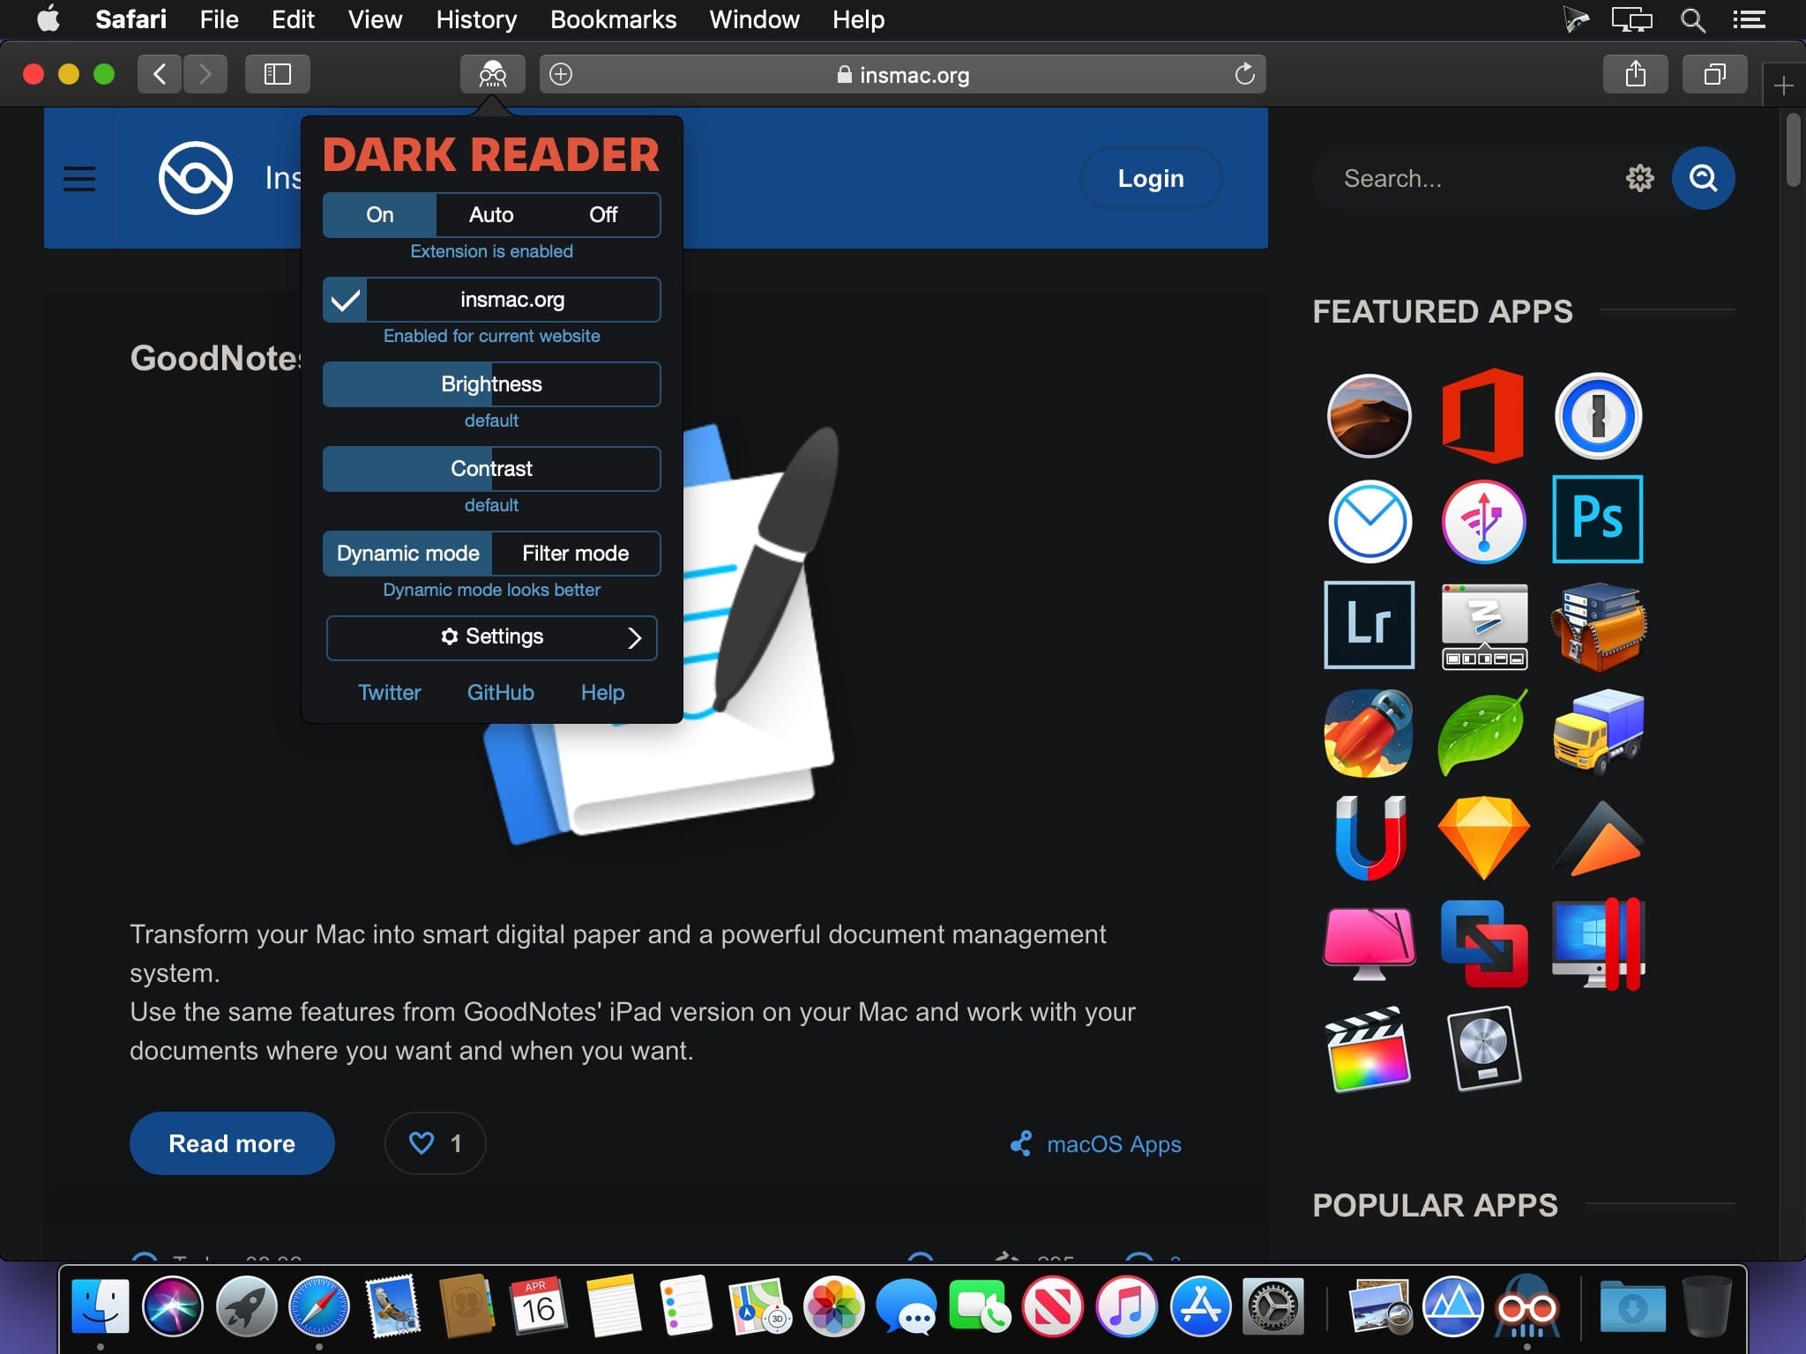Open the Apple menu

[x=49, y=19]
